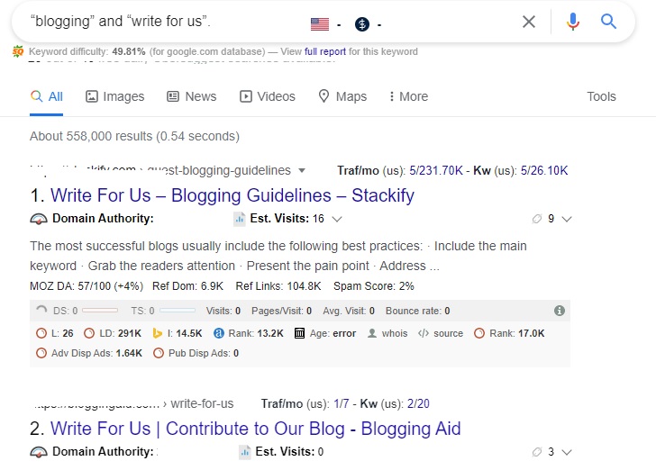The height and width of the screenshot is (470, 656).
Task: Click the Adv Disp Ads 1.64K icon
Action: point(41,353)
